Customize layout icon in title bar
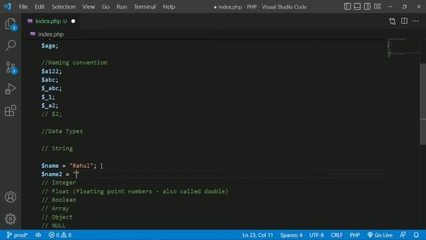This screenshot has width=426, height=240. pos(377,7)
